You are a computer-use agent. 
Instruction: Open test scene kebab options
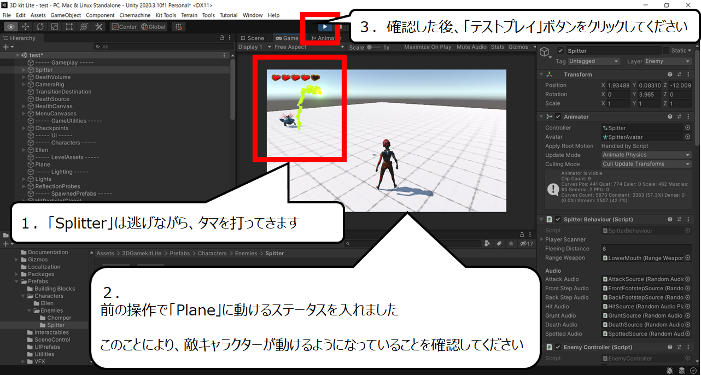coord(224,55)
